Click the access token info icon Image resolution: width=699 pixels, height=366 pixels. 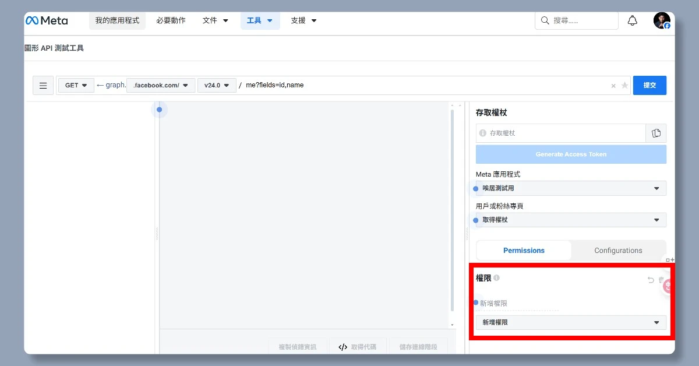[482, 133]
